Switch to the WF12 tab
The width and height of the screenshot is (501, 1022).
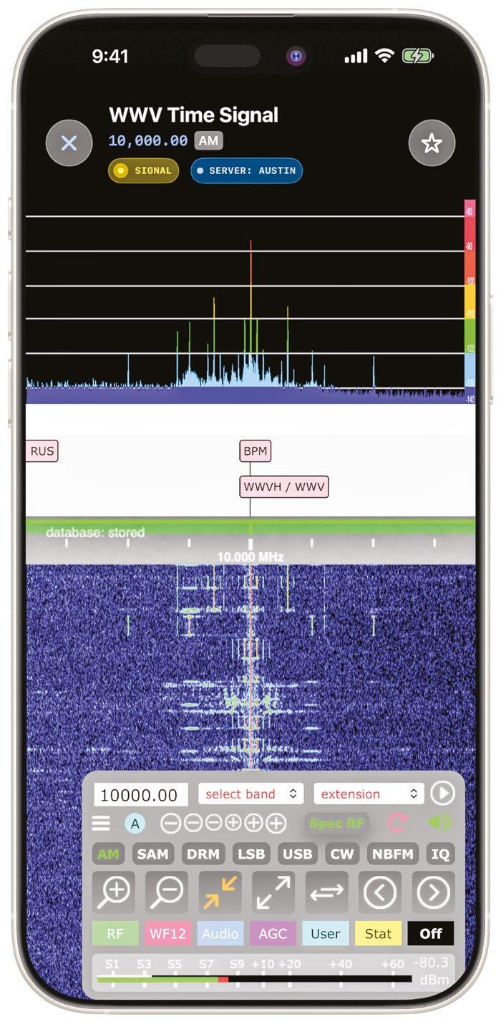coord(167,934)
